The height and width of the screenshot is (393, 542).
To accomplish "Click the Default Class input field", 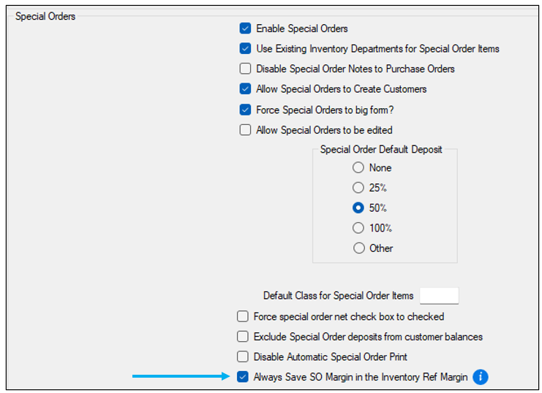I will click(x=439, y=296).
